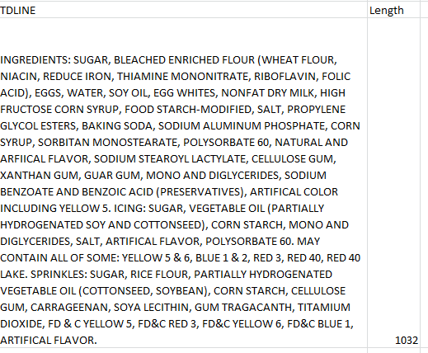The image size is (428, 353).
Task: Click the empty header cell right of Length
Action: coord(425,10)
